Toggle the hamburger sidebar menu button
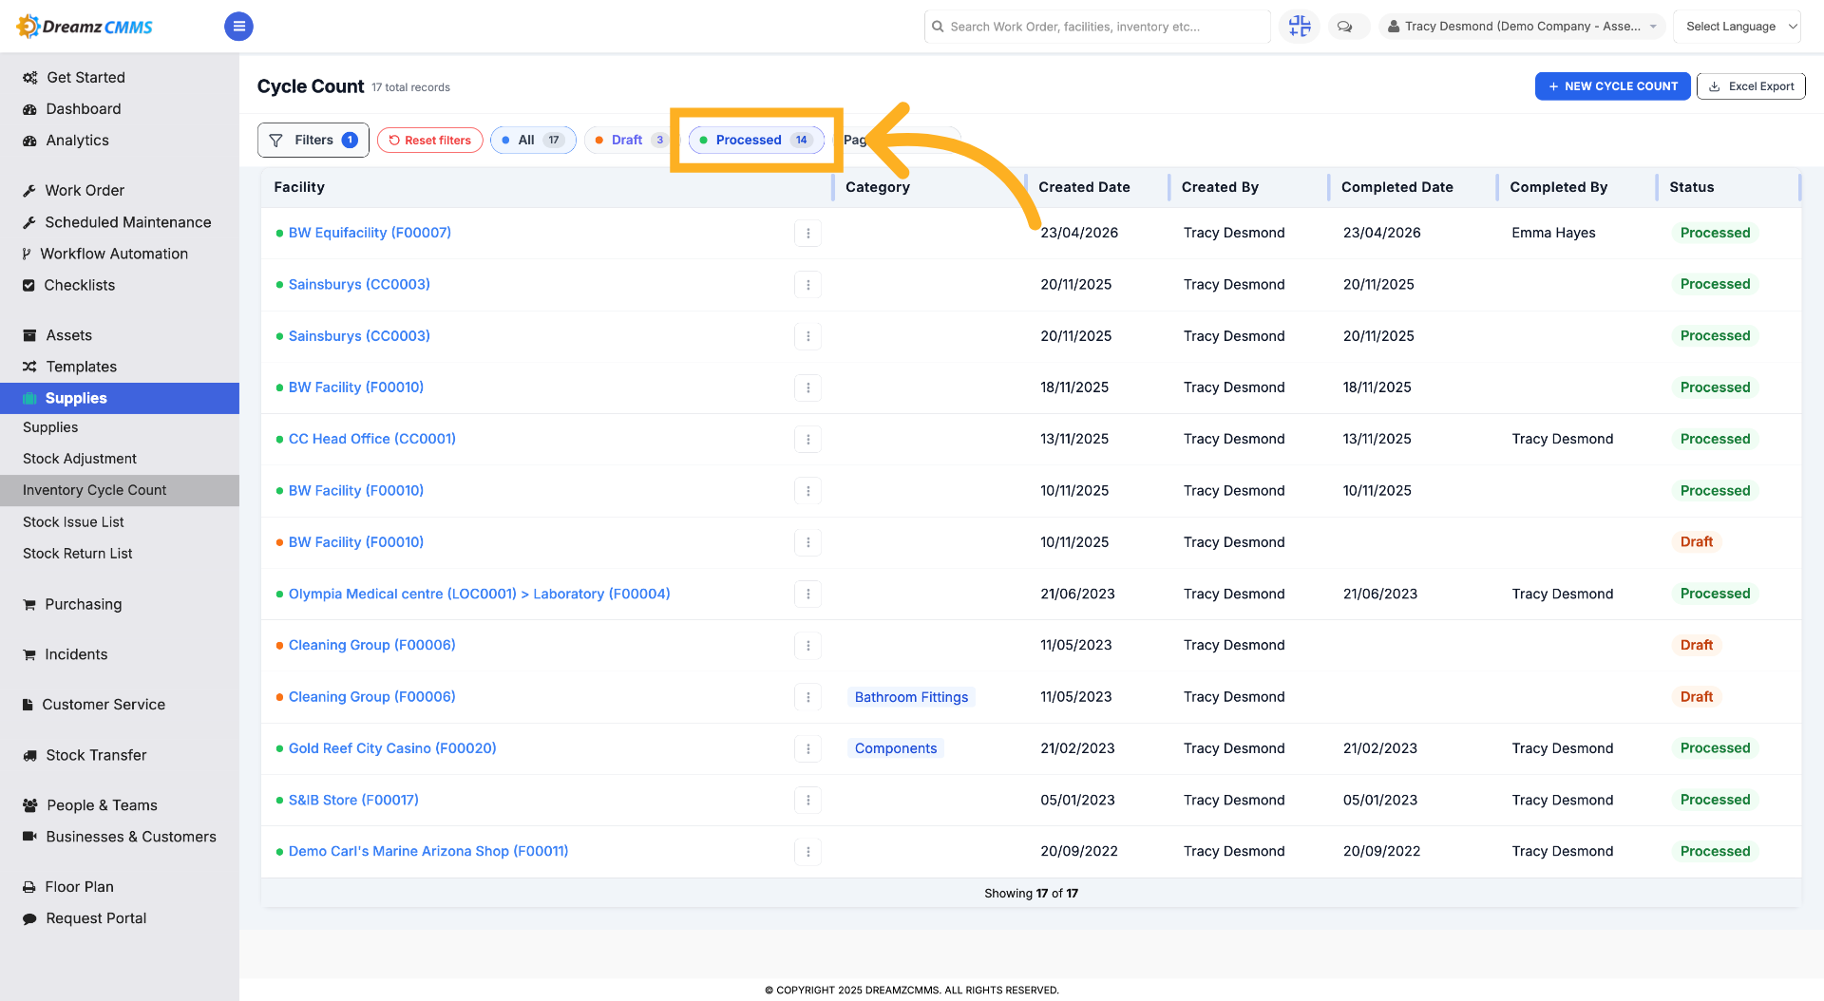The height and width of the screenshot is (1001, 1824). pos(238,27)
